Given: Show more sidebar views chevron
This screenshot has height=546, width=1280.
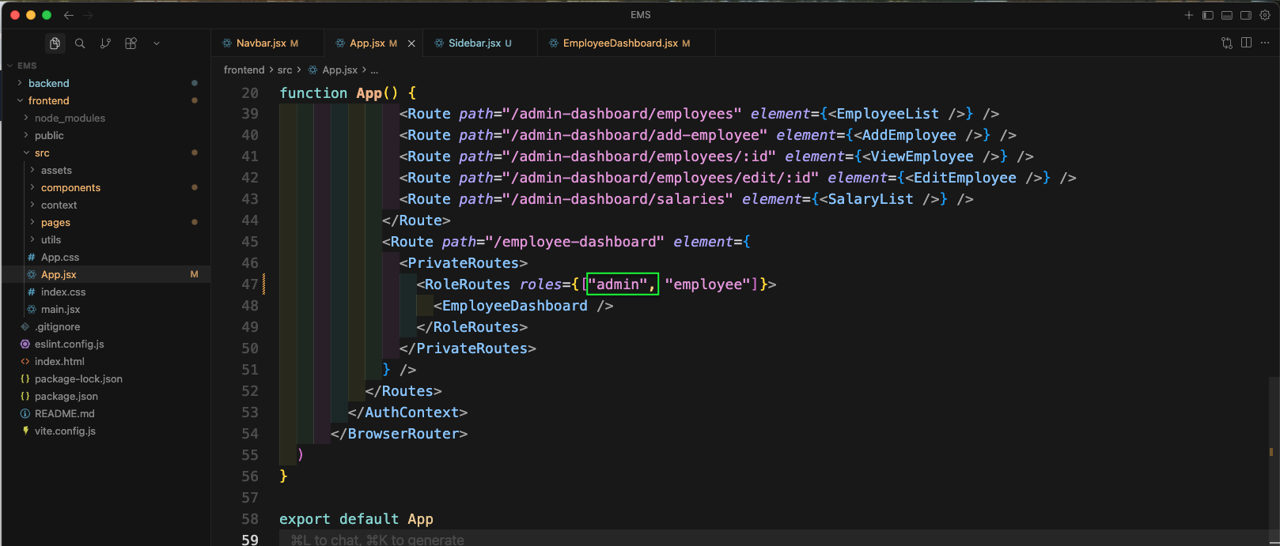Looking at the screenshot, I should [x=157, y=43].
